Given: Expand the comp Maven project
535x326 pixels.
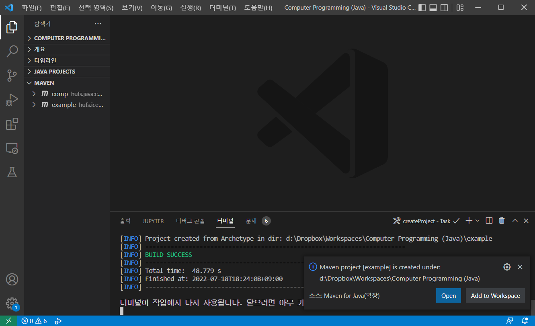Looking at the screenshot, I should [67, 94].
